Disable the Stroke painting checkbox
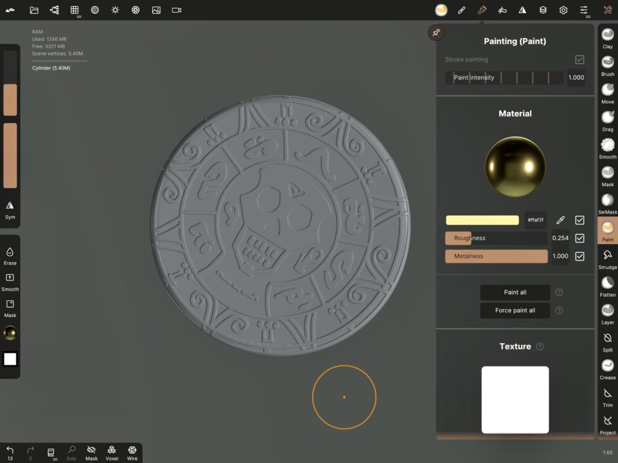 579,60
